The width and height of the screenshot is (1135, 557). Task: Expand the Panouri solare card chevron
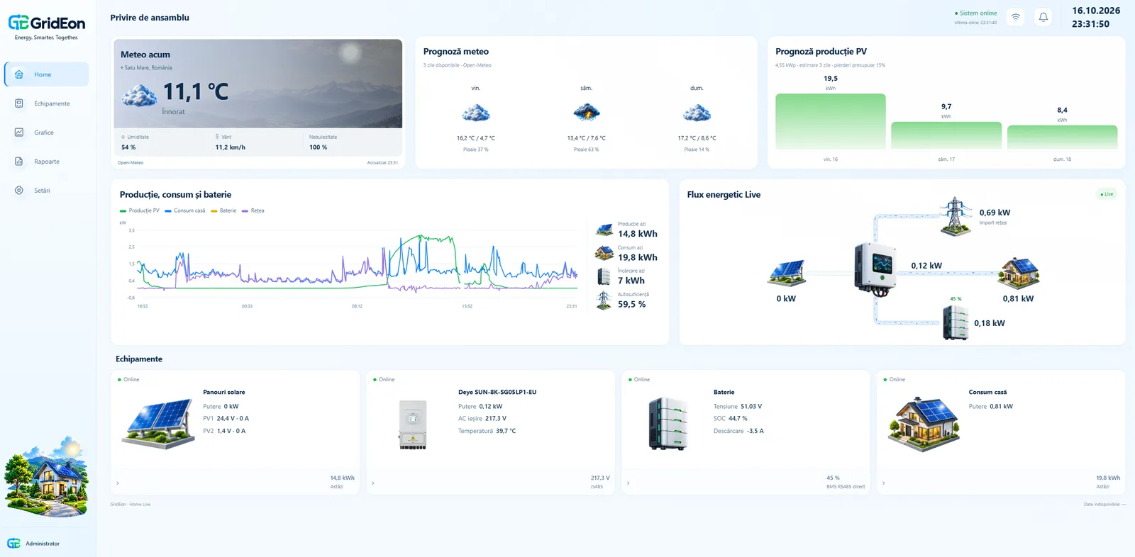click(x=118, y=483)
